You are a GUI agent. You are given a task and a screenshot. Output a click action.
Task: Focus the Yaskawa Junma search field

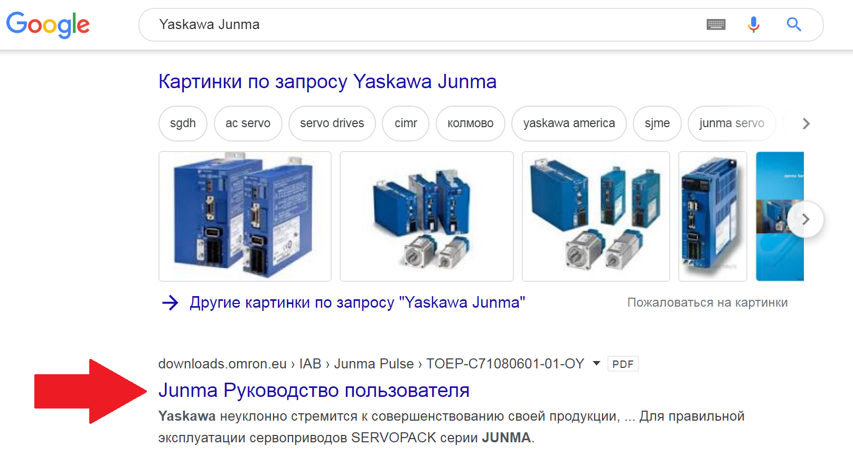(x=423, y=25)
